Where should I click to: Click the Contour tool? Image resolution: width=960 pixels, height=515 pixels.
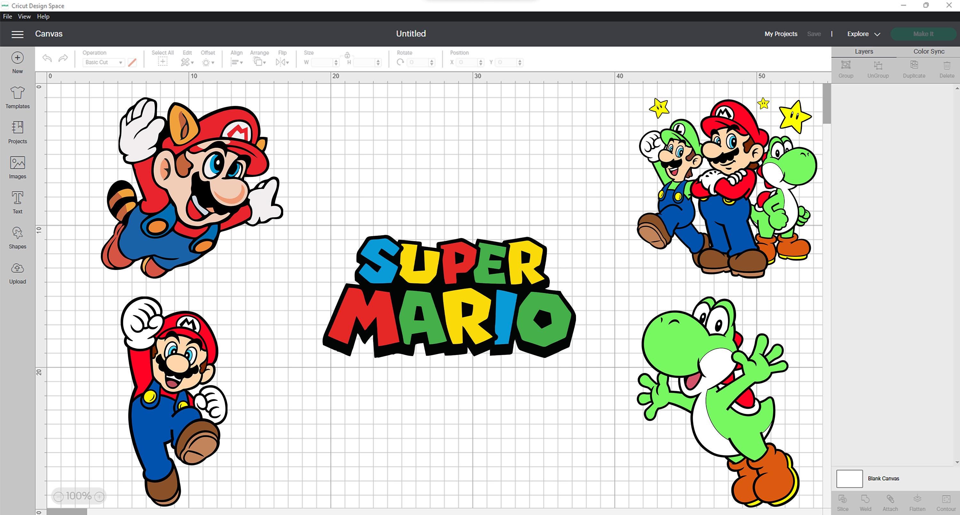946,503
